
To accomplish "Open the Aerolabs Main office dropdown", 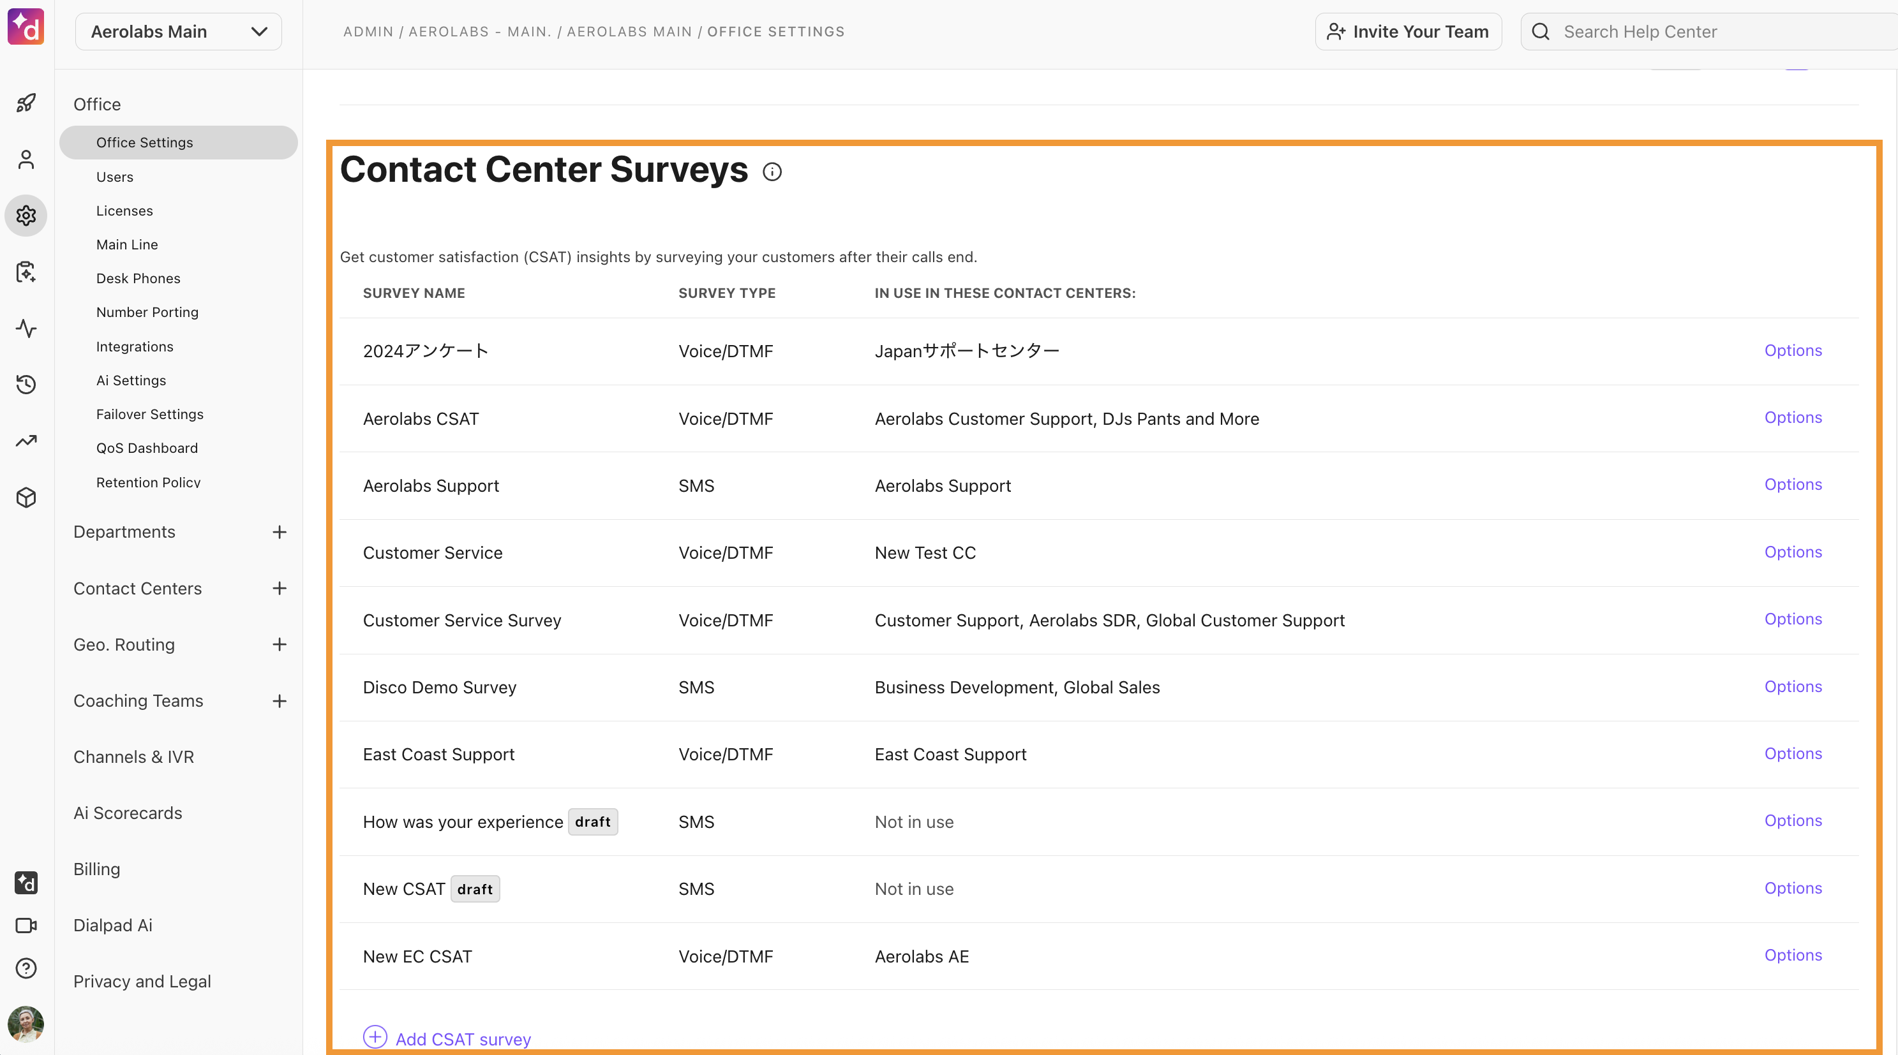I will click(x=178, y=32).
